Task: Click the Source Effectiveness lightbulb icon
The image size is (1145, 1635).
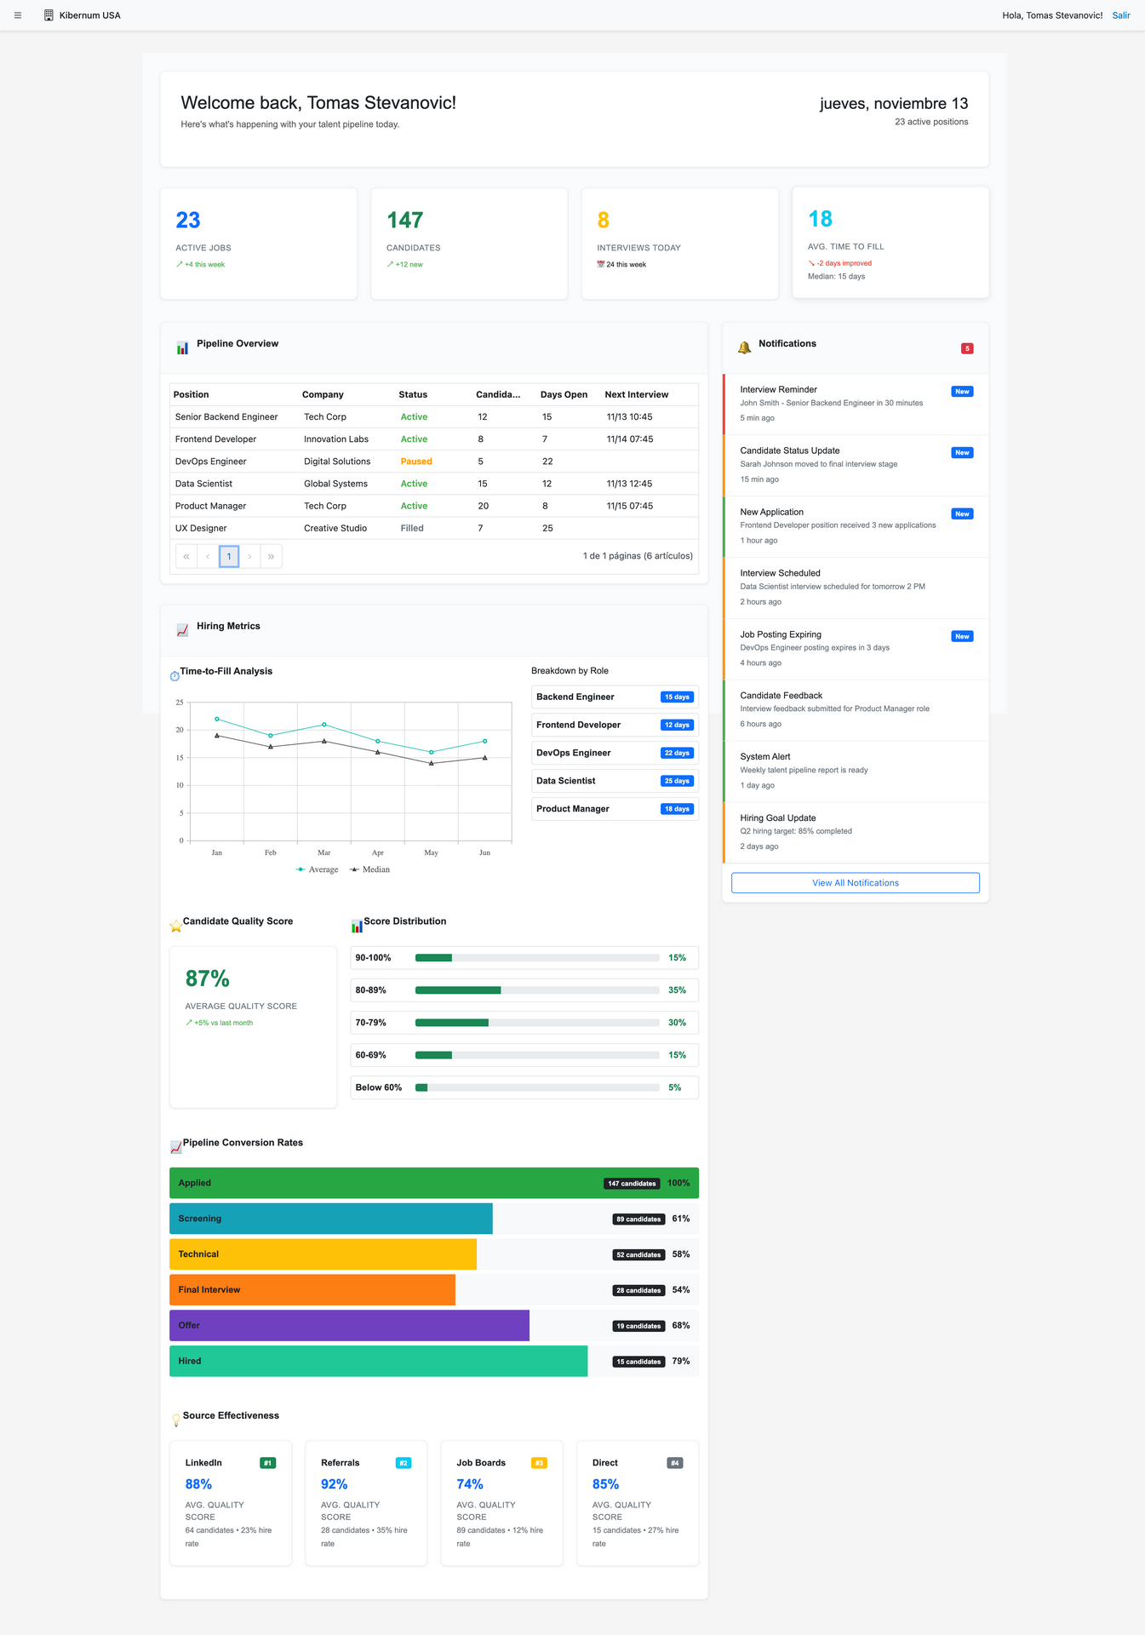Action: tap(175, 1420)
